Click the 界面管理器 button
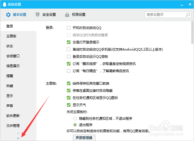Image resolution: width=194 pixels, height=141 pixels. (x=84, y=138)
